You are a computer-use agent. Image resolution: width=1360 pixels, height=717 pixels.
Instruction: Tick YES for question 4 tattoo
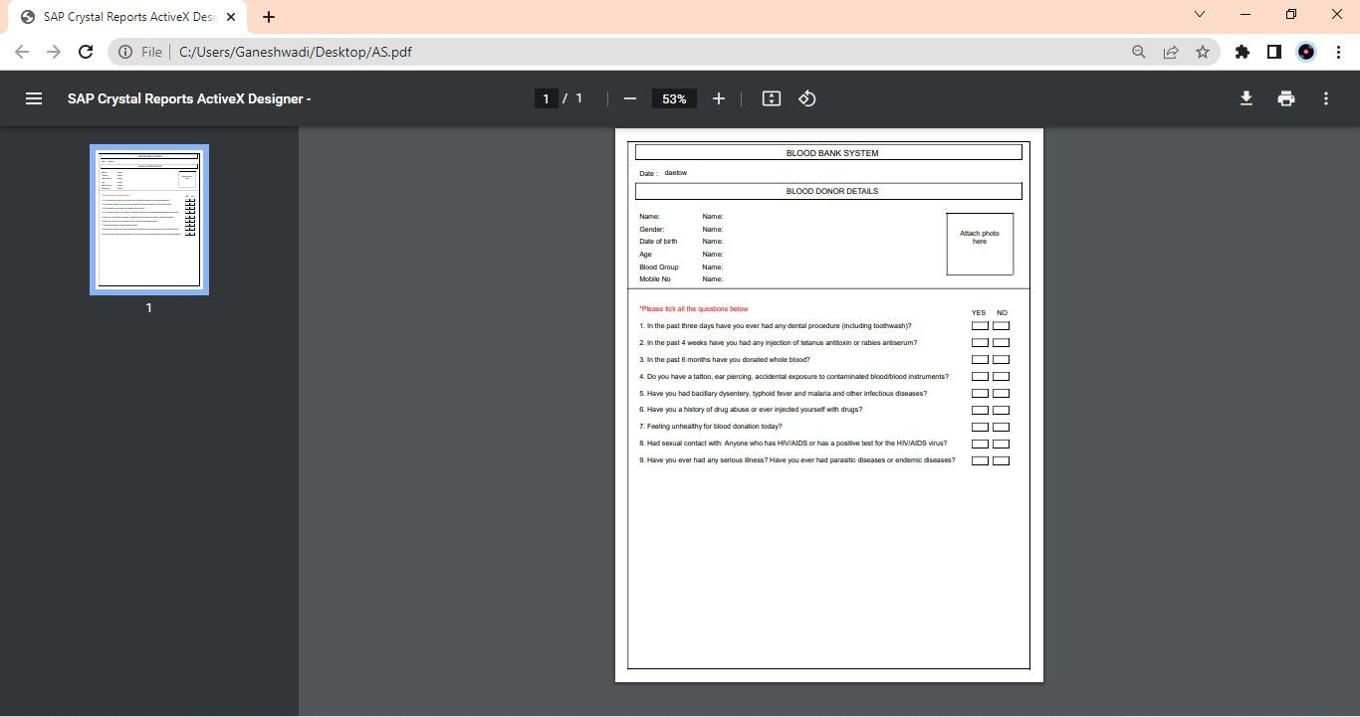pyautogui.click(x=980, y=377)
